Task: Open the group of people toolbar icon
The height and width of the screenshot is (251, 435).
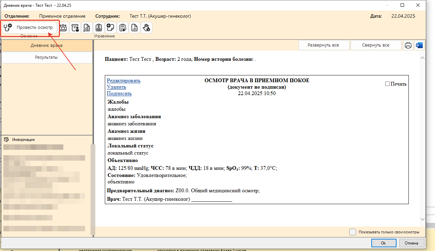Action: pos(63,28)
